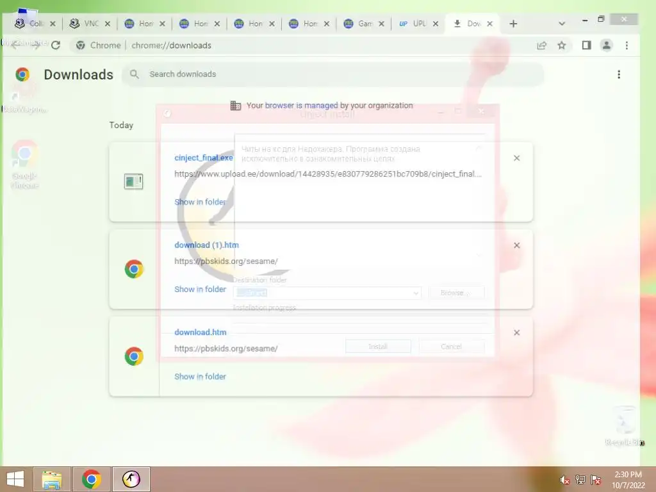656x492 pixels.
Task: Click the chrome://downloads address text
Action: pos(171,45)
